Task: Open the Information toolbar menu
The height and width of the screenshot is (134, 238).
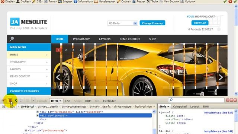Action: (x=83, y=1)
